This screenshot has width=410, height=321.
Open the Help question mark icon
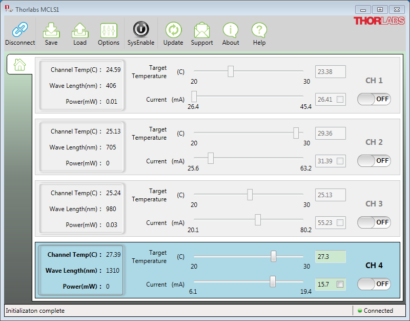click(x=259, y=30)
